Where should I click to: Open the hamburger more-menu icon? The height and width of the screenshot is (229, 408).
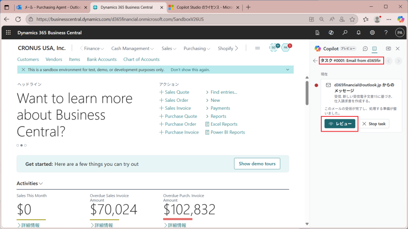tap(257, 48)
